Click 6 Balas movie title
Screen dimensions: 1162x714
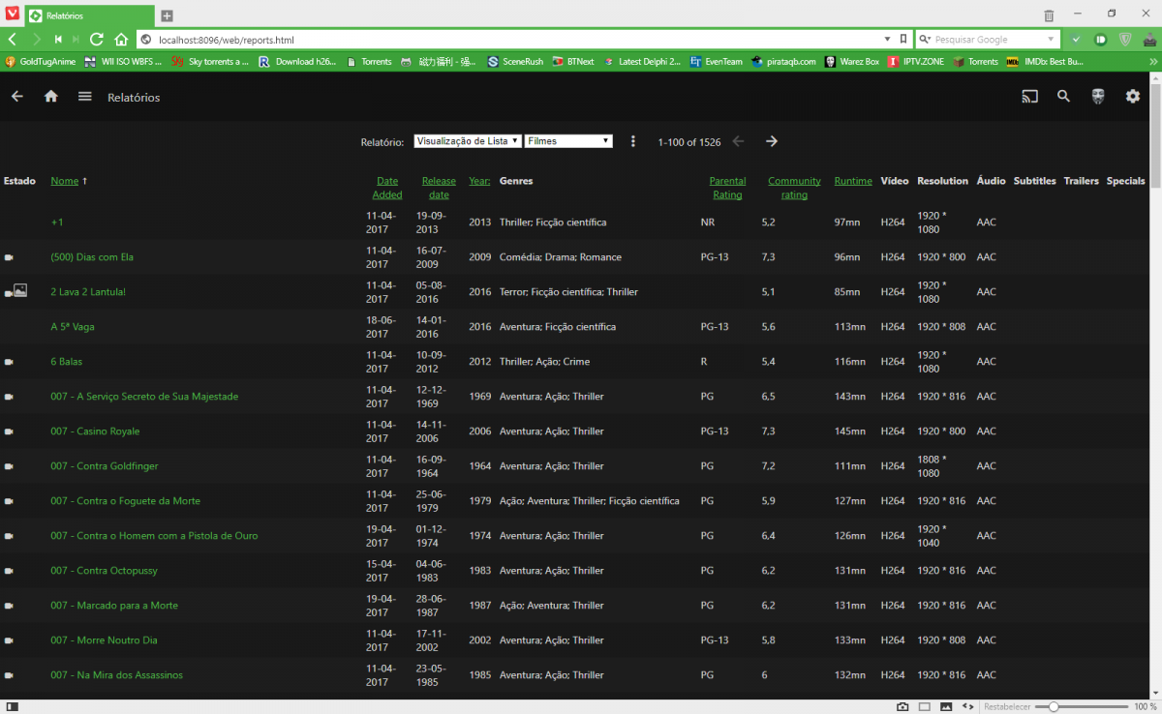pyautogui.click(x=67, y=362)
